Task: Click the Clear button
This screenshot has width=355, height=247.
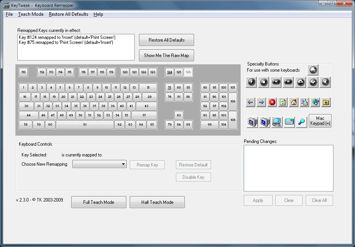Action: (x=289, y=200)
